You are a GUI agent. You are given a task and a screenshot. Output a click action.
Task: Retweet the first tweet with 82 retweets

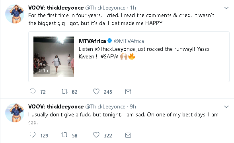[64, 91]
